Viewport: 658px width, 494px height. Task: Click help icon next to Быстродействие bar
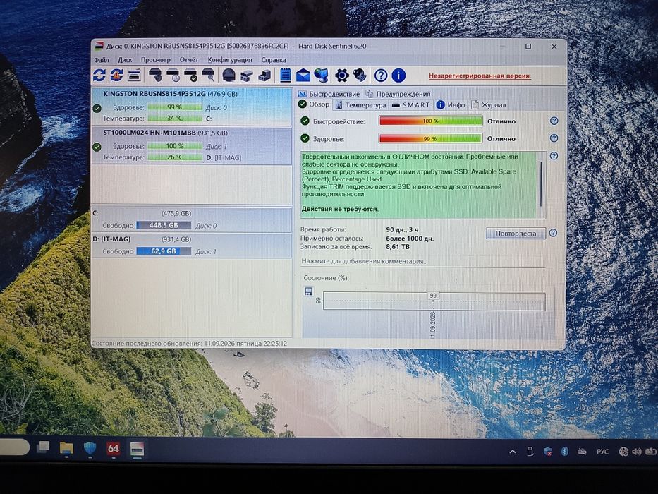(x=554, y=121)
